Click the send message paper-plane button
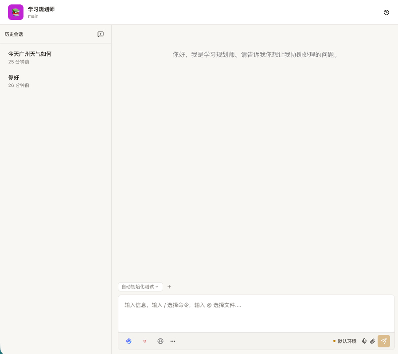This screenshot has width=398, height=354. point(384,341)
